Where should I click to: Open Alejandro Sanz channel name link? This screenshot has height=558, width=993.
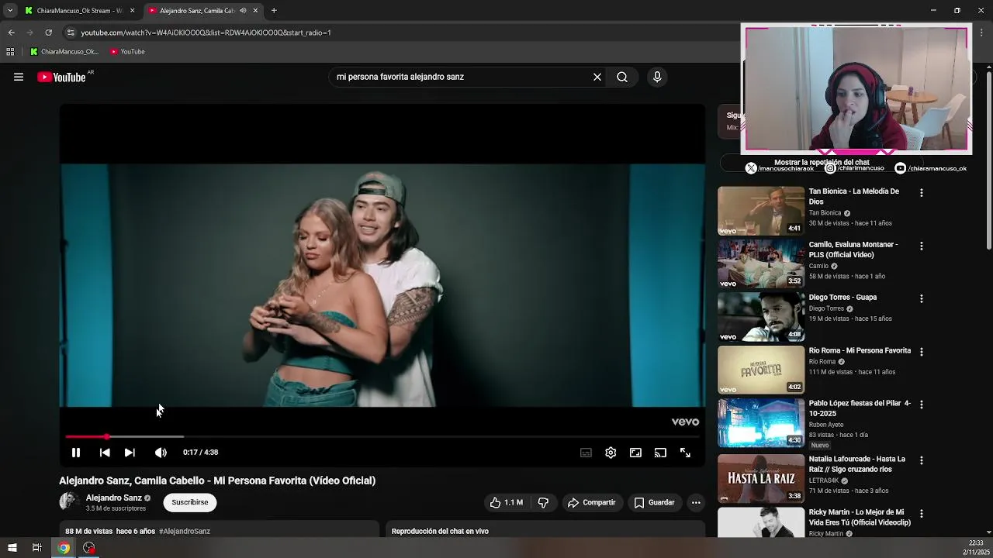pyautogui.click(x=114, y=498)
